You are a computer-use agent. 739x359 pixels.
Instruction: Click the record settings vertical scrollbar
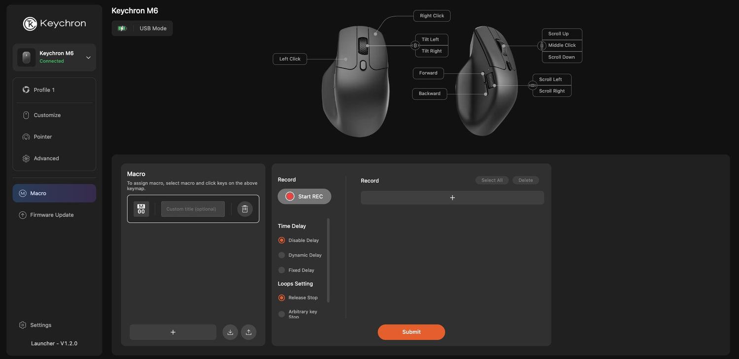[x=328, y=261]
